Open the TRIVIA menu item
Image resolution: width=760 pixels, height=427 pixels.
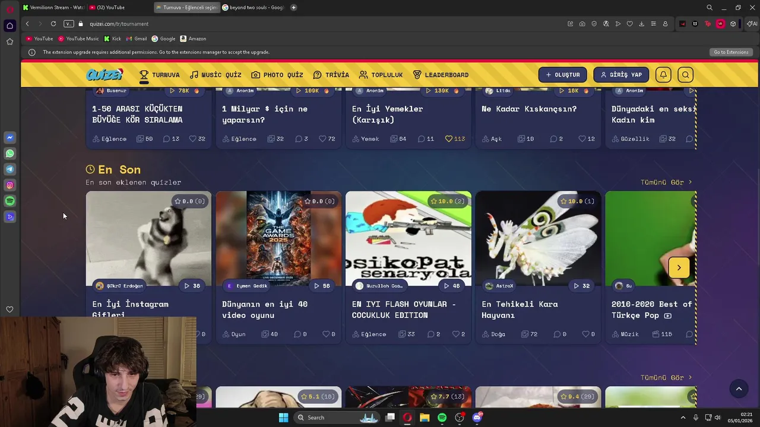coord(331,75)
